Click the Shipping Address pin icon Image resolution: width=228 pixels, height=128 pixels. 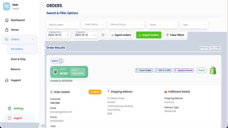click(108, 91)
